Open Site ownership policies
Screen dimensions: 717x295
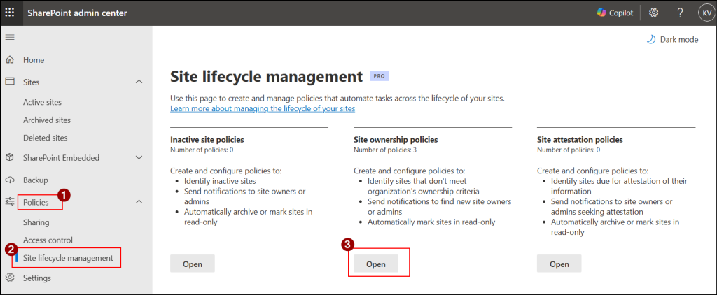coord(376,264)
